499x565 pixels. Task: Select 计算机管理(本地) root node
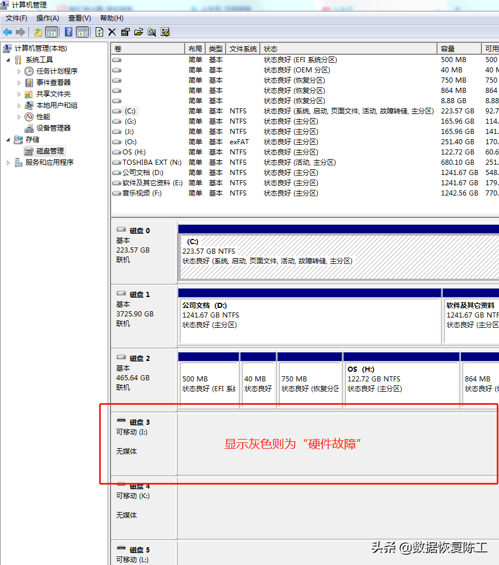40,48
